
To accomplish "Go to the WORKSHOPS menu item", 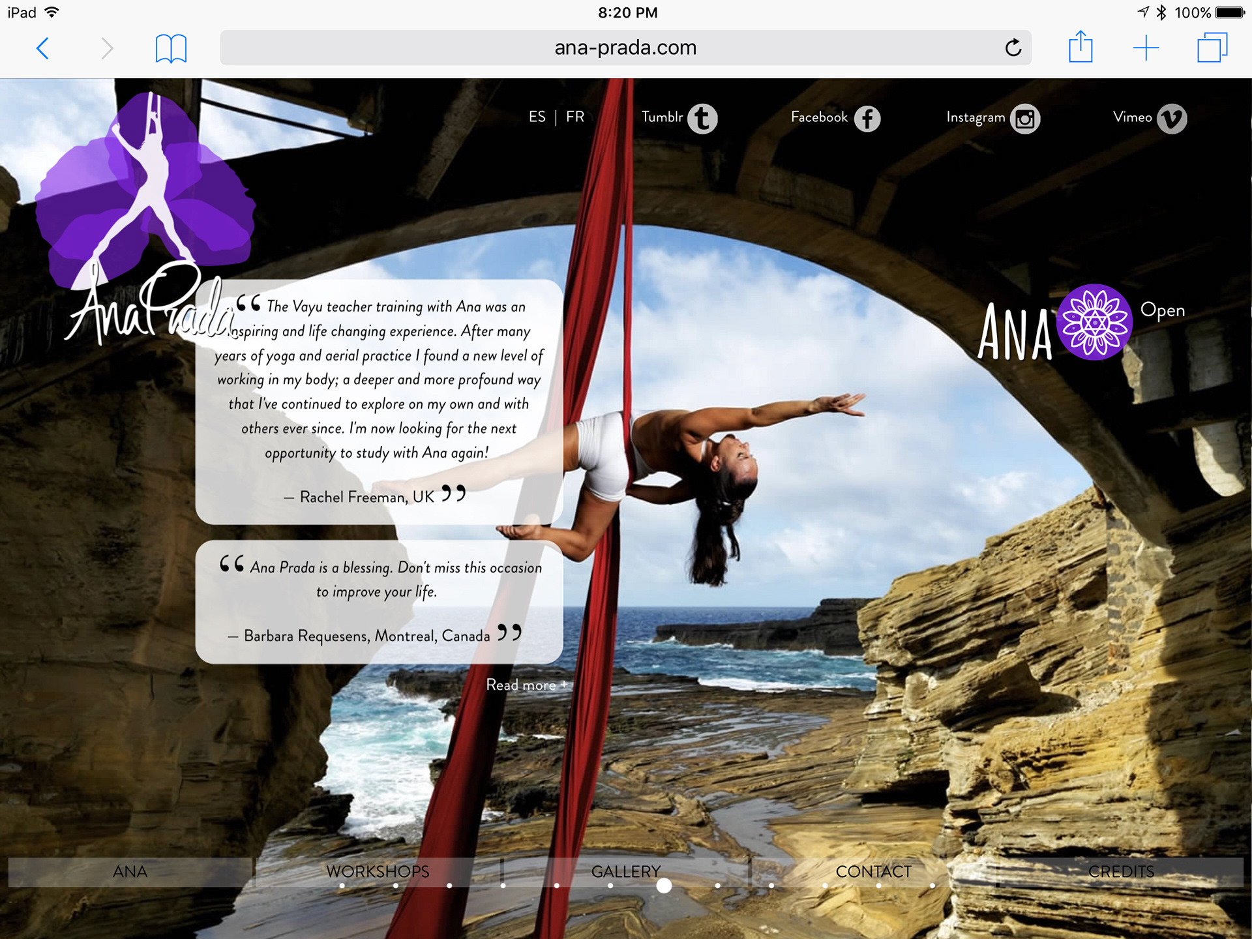I will [378, 871].
